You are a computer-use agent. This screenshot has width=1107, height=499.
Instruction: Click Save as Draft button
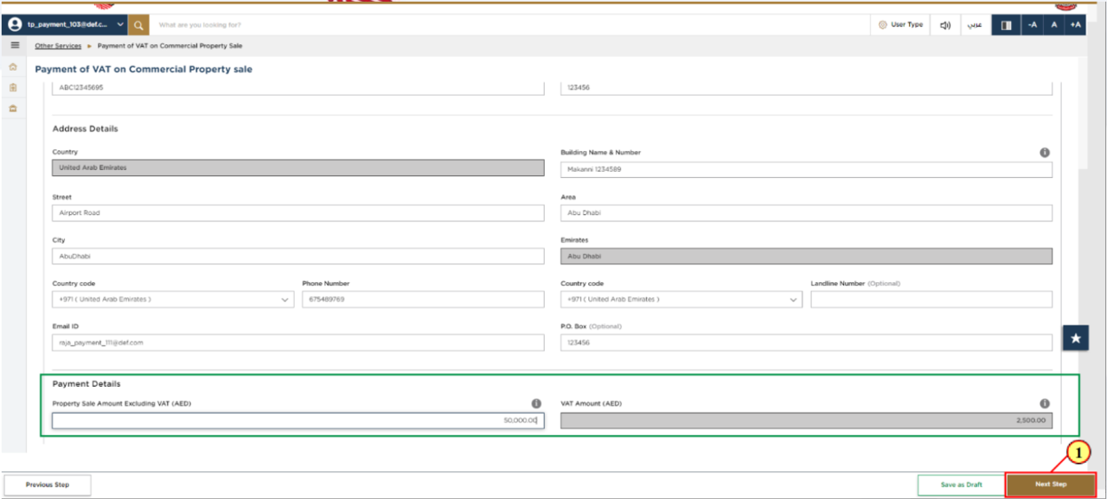pos(961,485)
